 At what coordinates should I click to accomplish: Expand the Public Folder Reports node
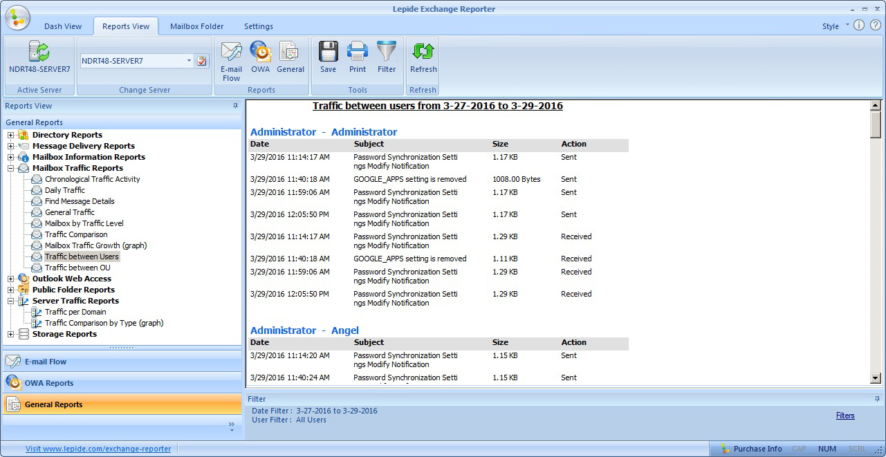[x=11, y=290]
